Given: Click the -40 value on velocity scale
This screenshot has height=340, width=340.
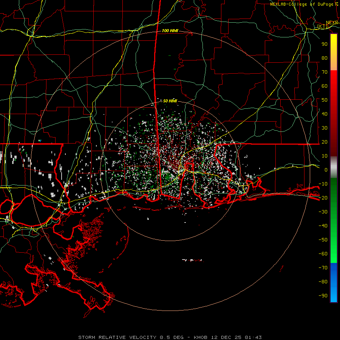Looking at the screenshot, I should [x=323, y=226].
